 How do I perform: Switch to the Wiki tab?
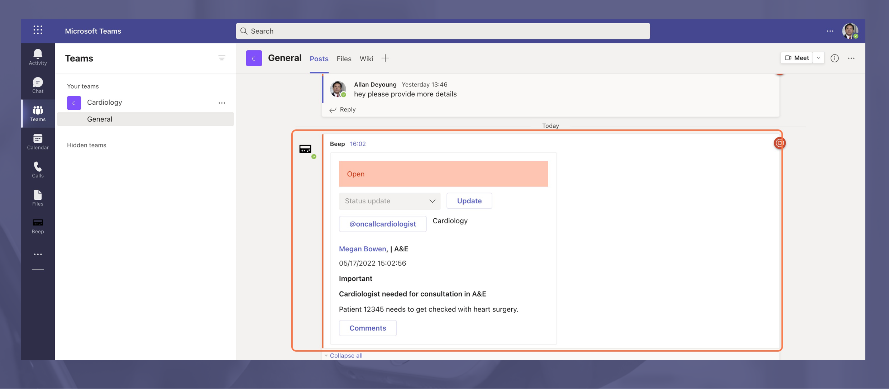366,59
